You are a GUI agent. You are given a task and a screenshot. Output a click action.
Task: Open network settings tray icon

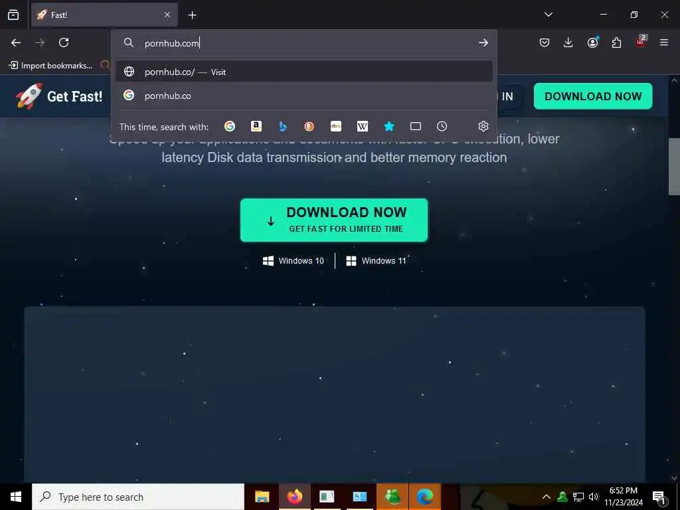pyautogui.click(x=578, y=497)
